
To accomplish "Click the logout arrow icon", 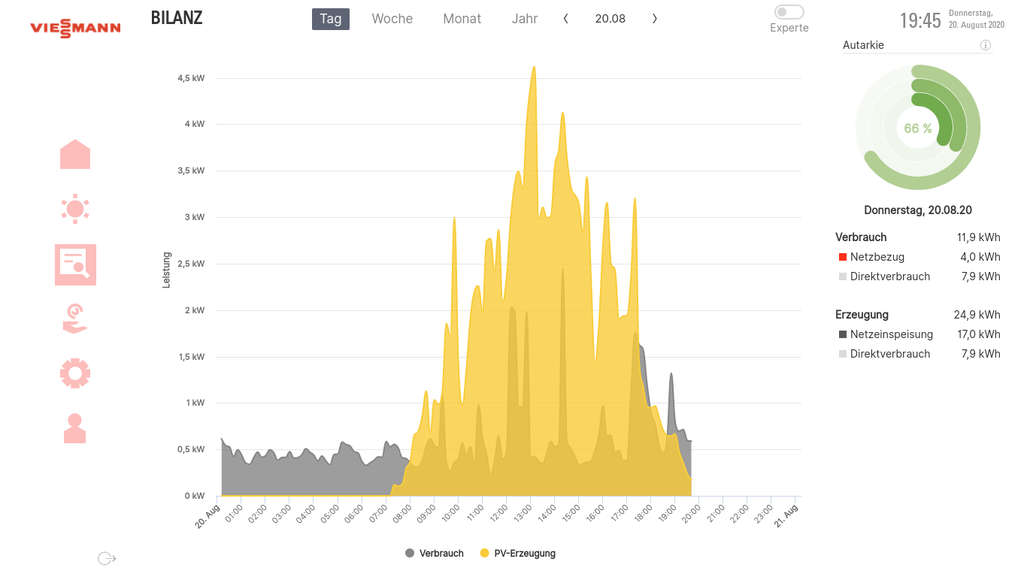I will click(x=107, y=558).
